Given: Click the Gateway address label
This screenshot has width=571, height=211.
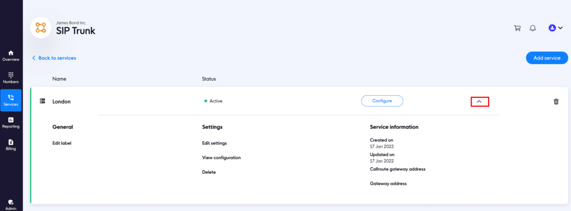Looking at the screenshot, I should (x=388, y=184).
